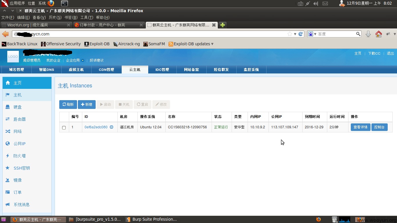This screenshot has height=223, width=397.
Task: Open a new tab with plus icon
Action: [x=222, y=25]
